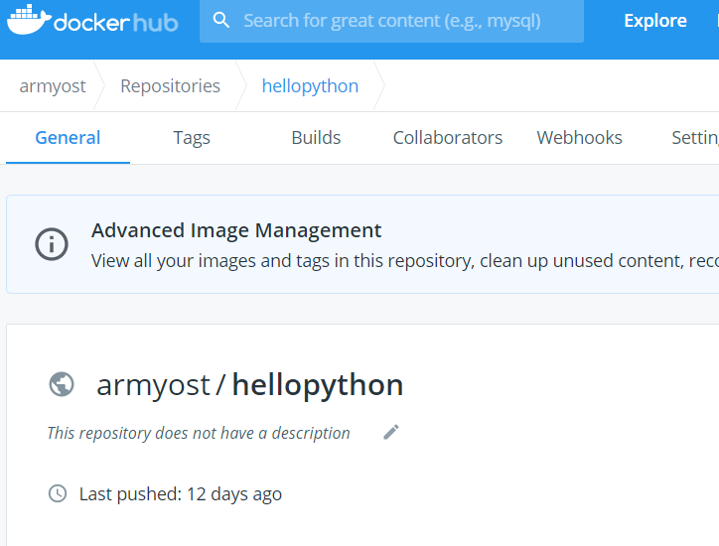Open the Explore link in header
The width and height of the screenshot is (719, 546).
coord(655,21)
